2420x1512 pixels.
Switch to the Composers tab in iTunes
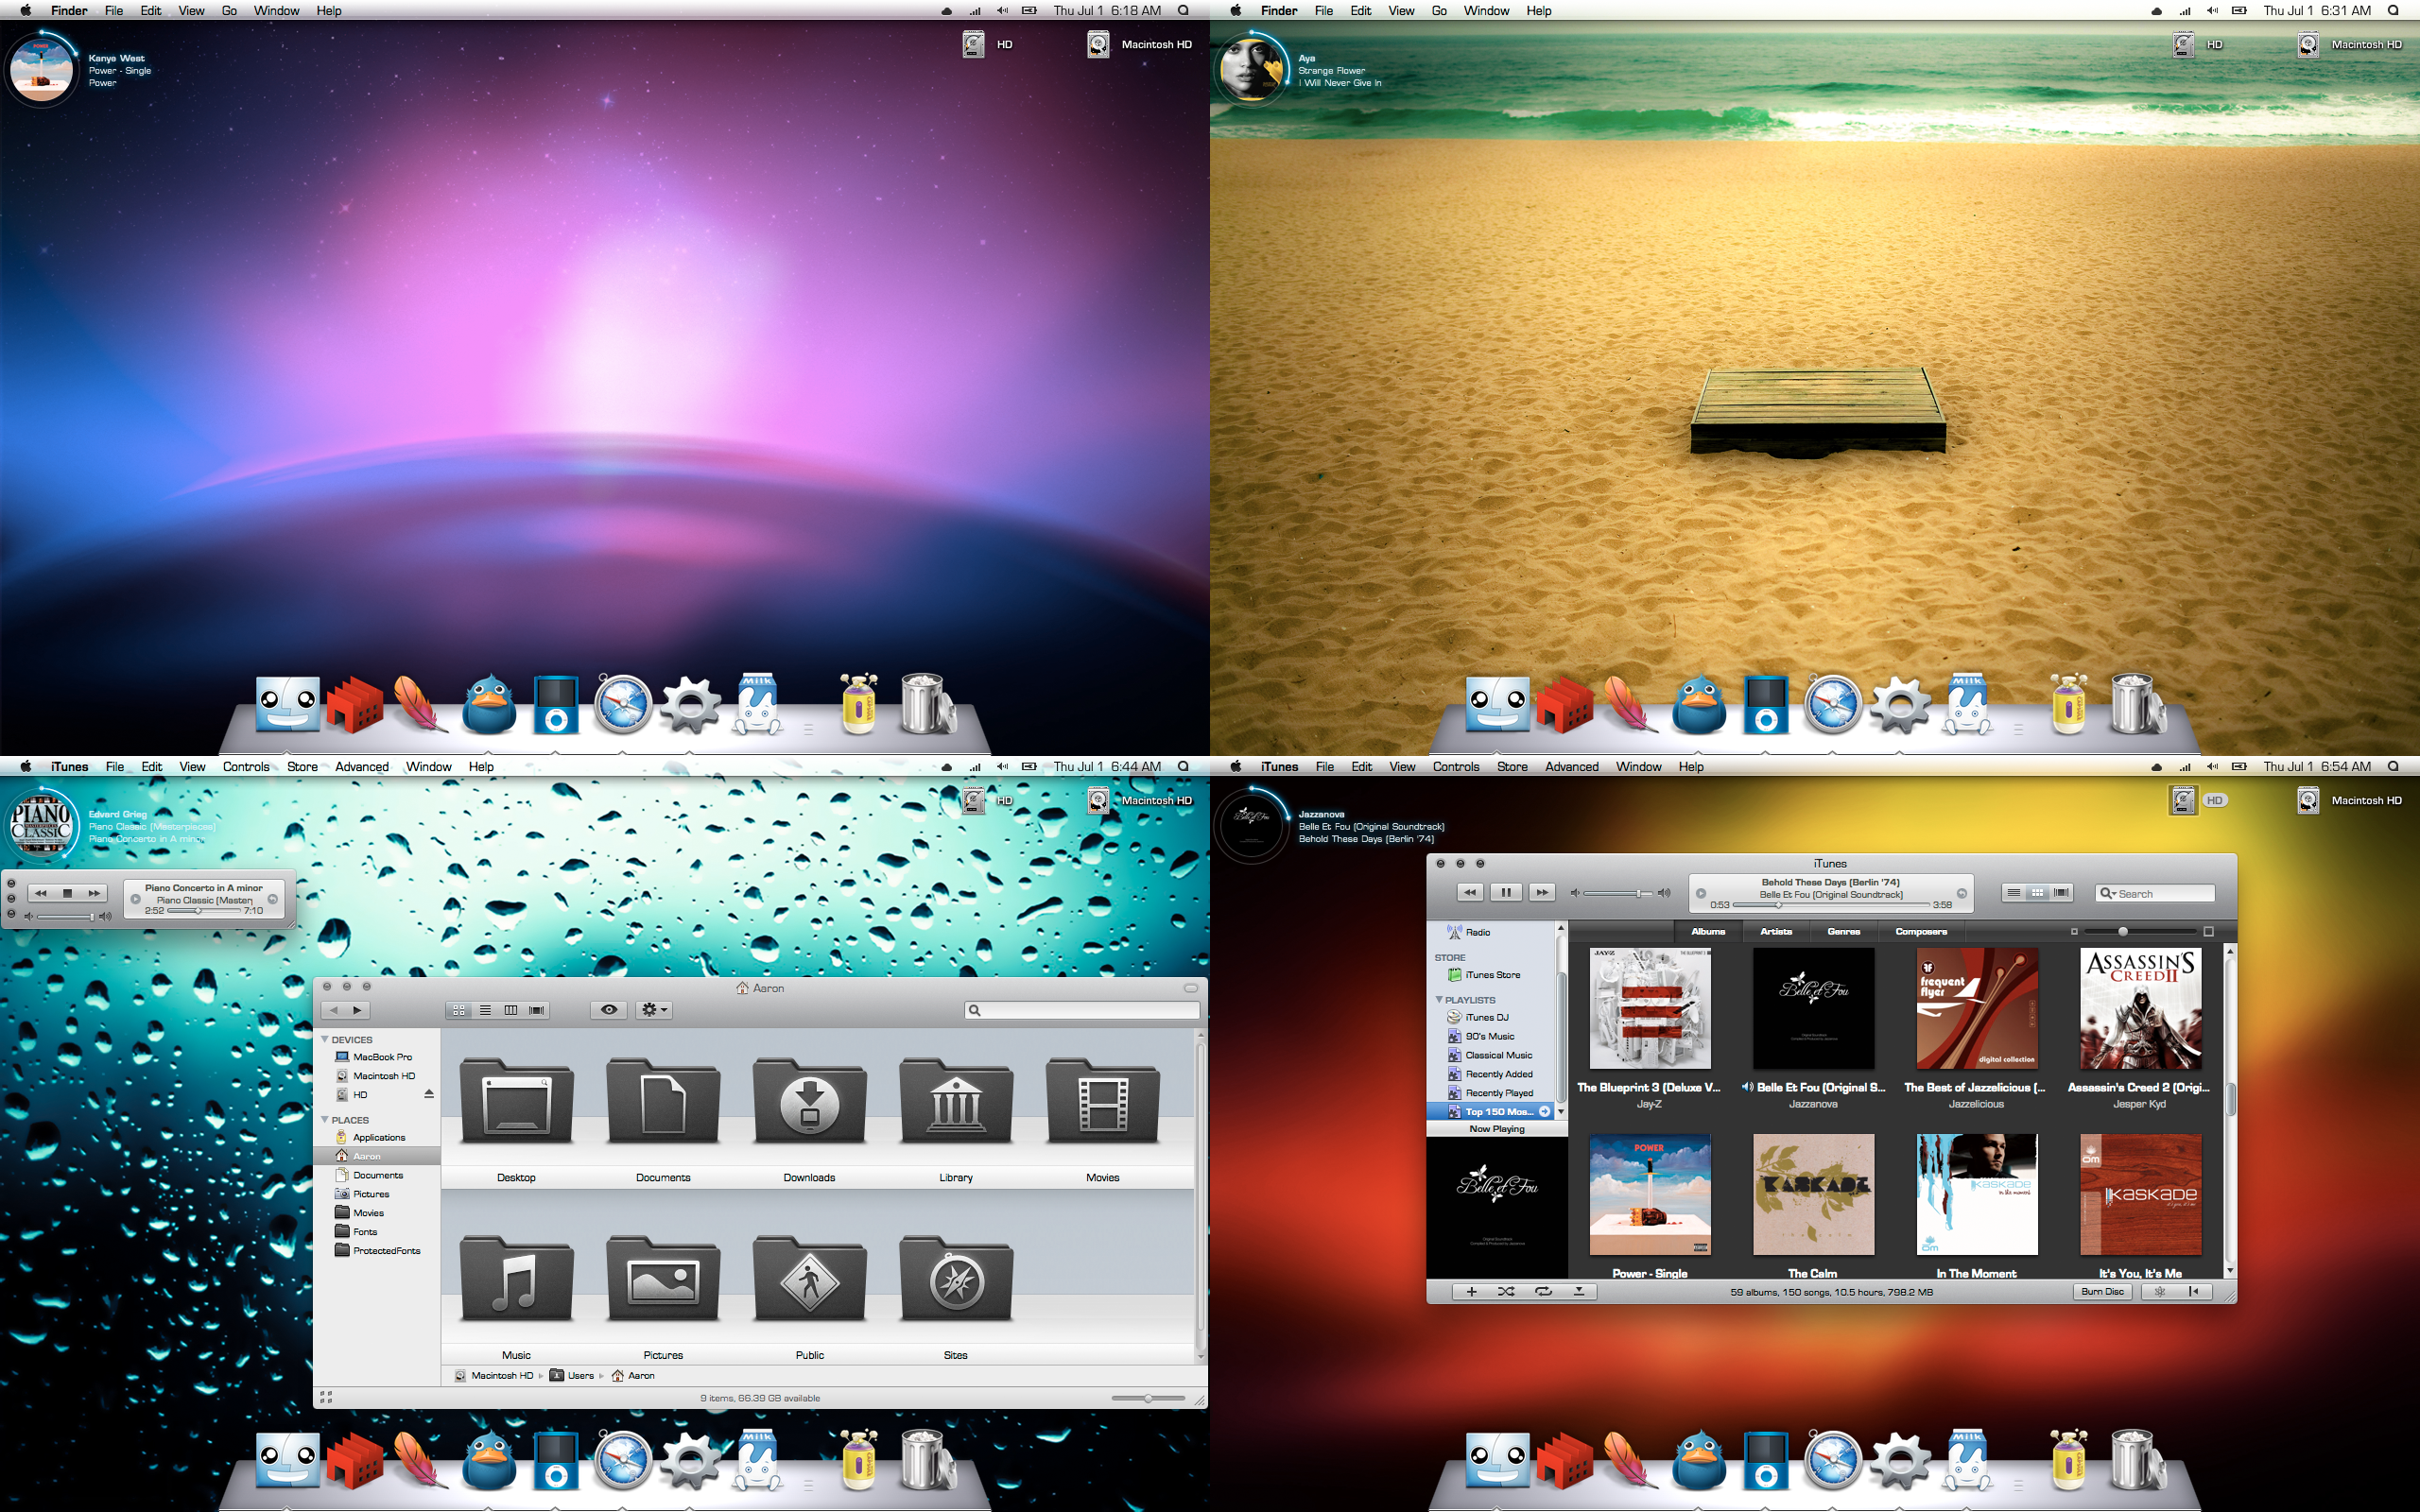1921,931
